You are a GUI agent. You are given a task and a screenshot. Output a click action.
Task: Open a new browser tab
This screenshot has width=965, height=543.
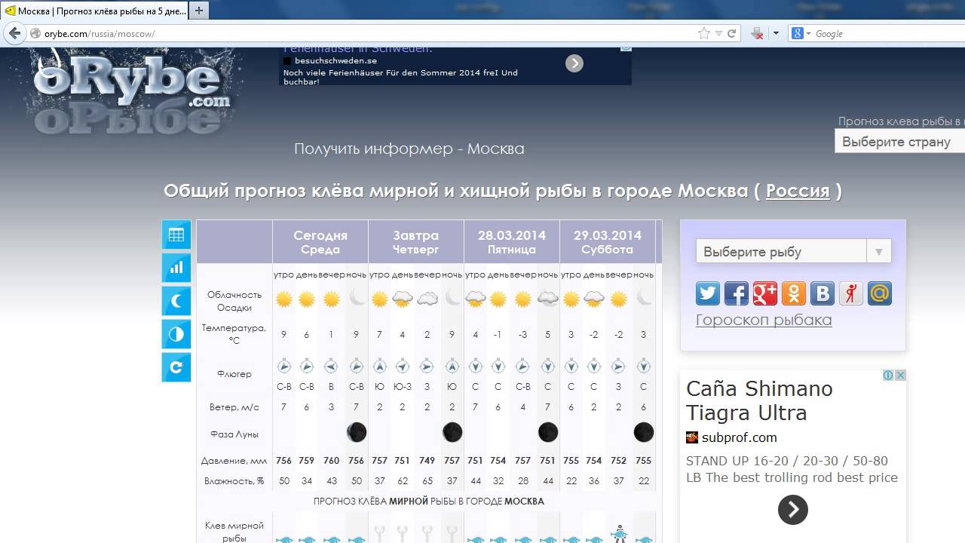pyautogui.click(x=199, y=11)
